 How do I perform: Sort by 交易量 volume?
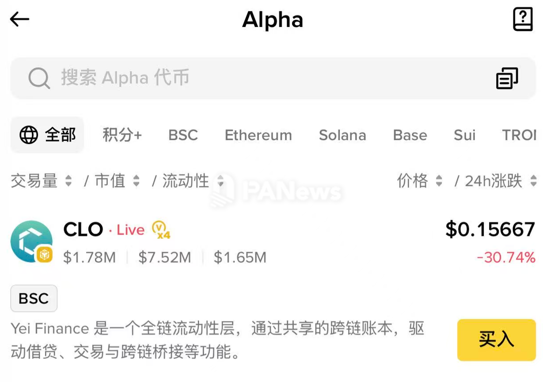click(41, 181)
